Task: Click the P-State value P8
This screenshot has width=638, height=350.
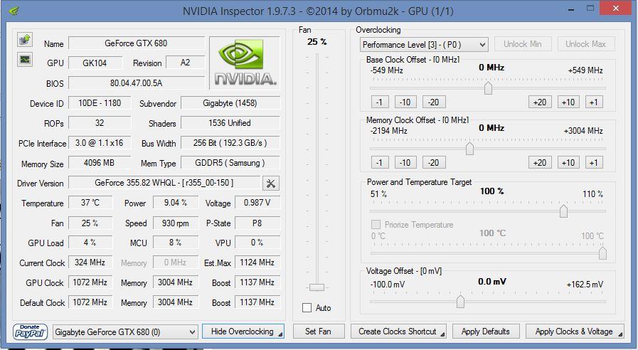Action: click(257, 223)
